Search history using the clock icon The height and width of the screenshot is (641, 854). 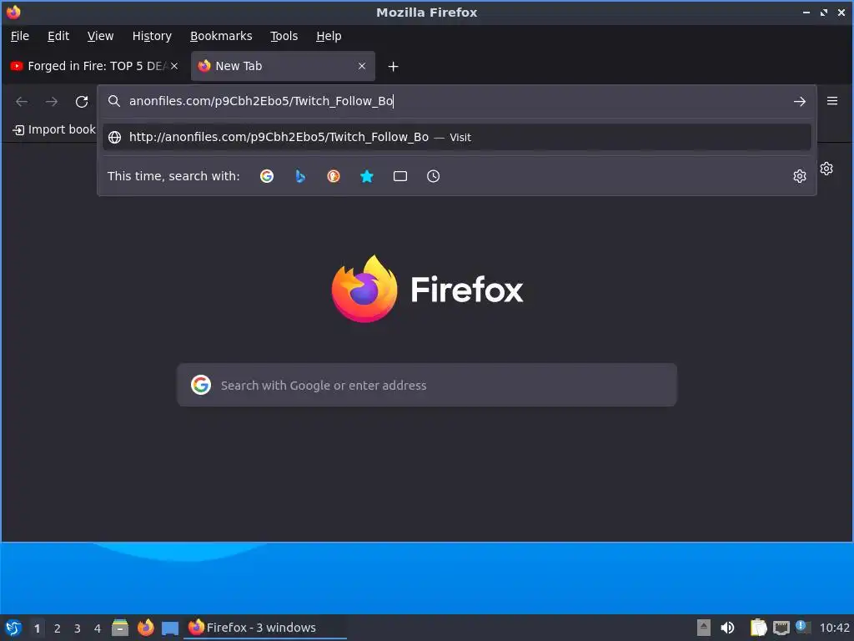click(433, 176)
